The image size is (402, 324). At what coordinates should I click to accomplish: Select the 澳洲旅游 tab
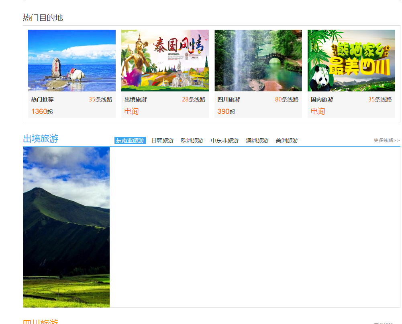[x=257, y=140]
